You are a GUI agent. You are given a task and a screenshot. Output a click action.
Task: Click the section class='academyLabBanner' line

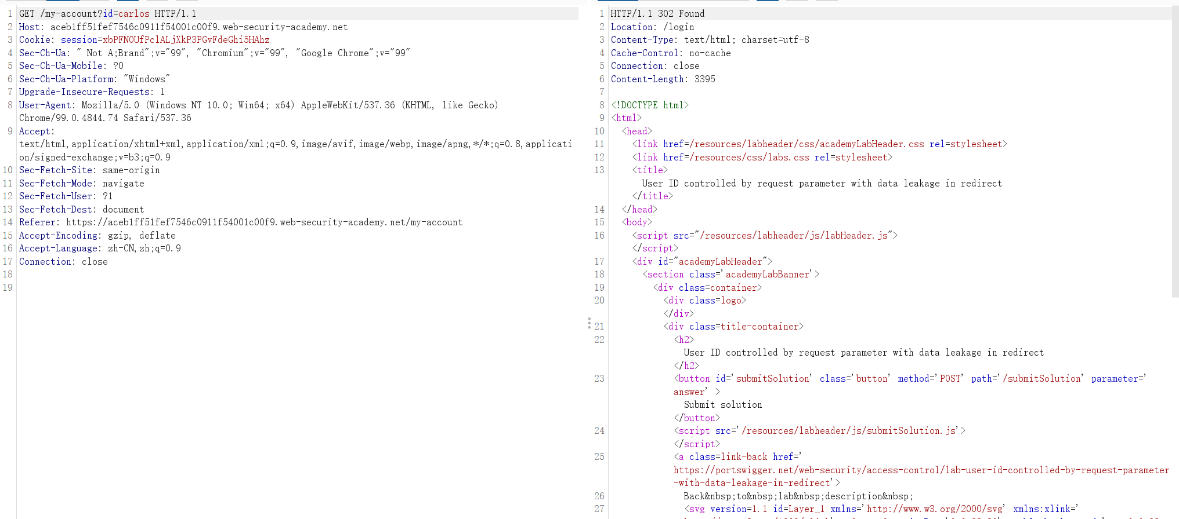731,274
